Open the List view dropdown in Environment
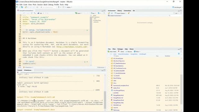 point(176,13)
